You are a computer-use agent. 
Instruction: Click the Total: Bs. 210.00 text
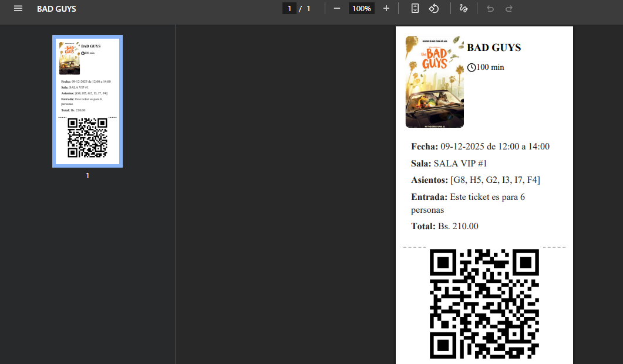(x=444, y=226)
